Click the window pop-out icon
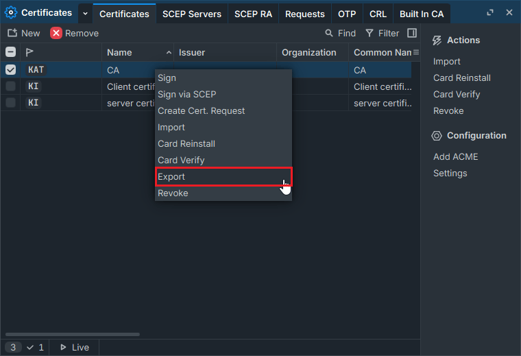This screenshot has width=521, height=356. click(490, 12)
